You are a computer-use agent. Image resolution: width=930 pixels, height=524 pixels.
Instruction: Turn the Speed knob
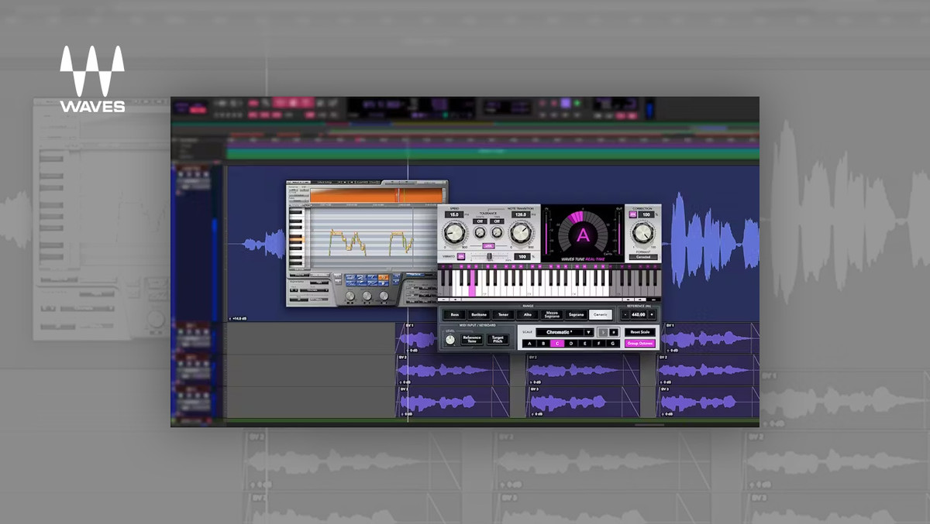(x=456, y=232)
